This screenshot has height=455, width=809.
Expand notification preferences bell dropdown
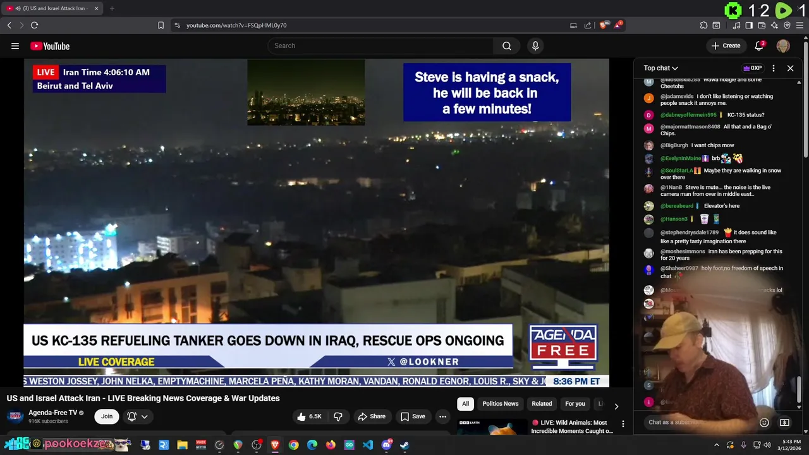[x=137, y=416]
